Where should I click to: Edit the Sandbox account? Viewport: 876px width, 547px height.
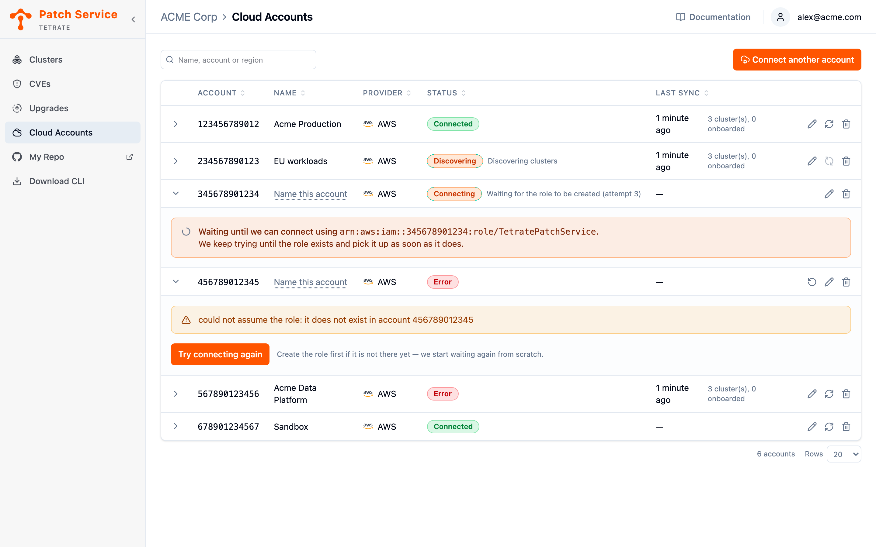click(812, 427)
